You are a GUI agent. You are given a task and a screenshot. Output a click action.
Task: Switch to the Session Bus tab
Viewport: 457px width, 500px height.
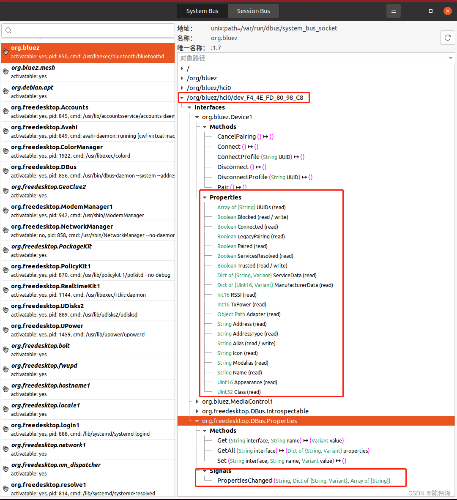[x=253, y=11]
